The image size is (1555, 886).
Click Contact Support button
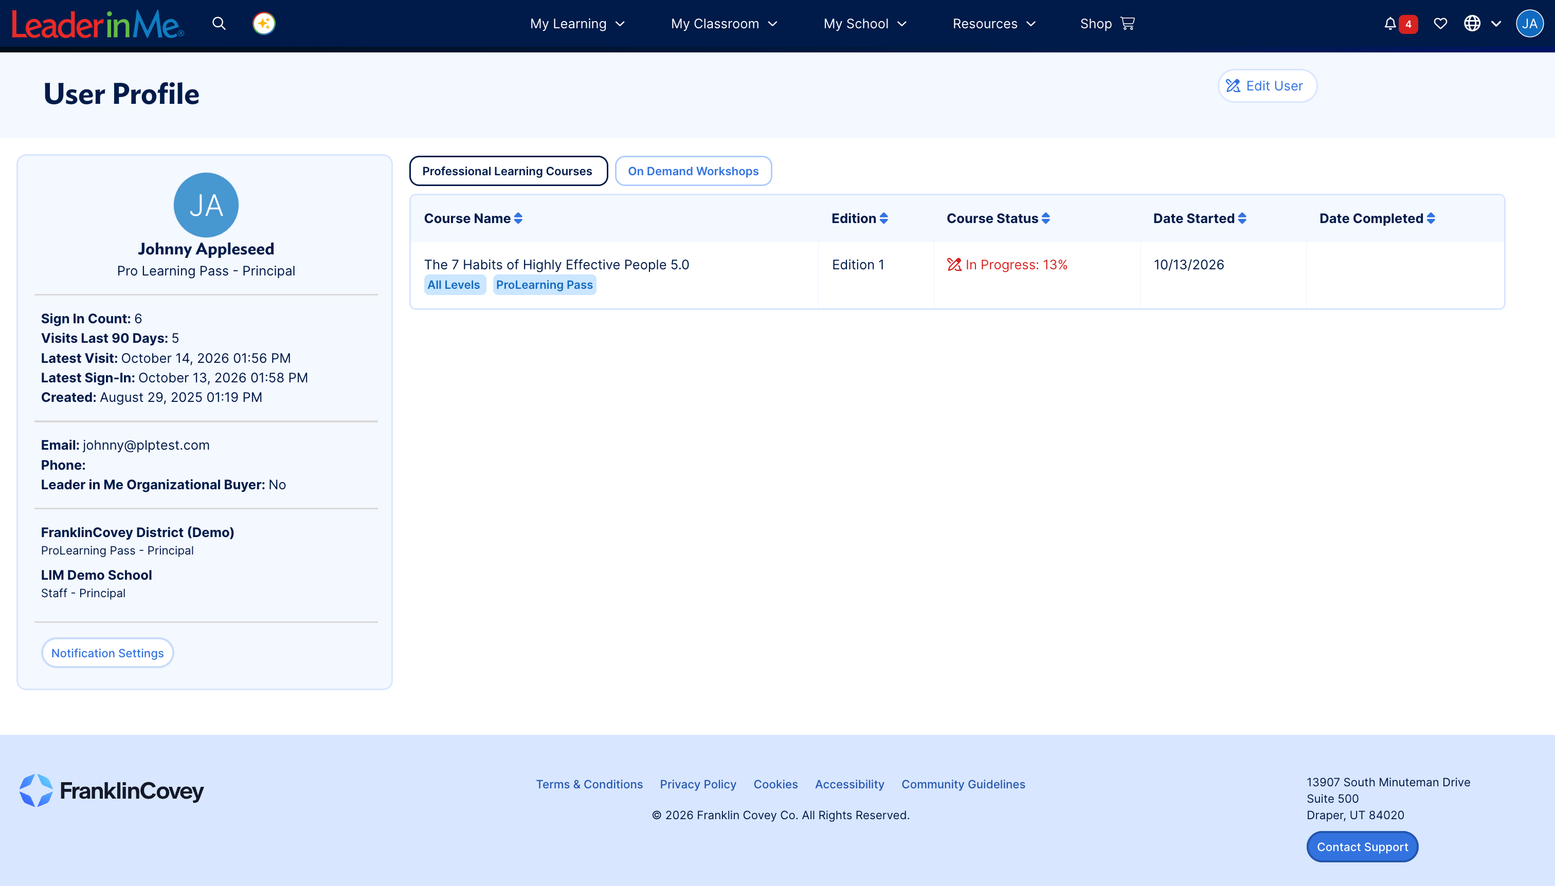click(x=1362, y=846)
